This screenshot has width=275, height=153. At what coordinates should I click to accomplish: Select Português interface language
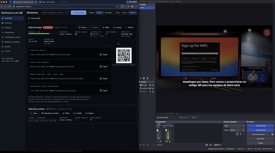108,13
